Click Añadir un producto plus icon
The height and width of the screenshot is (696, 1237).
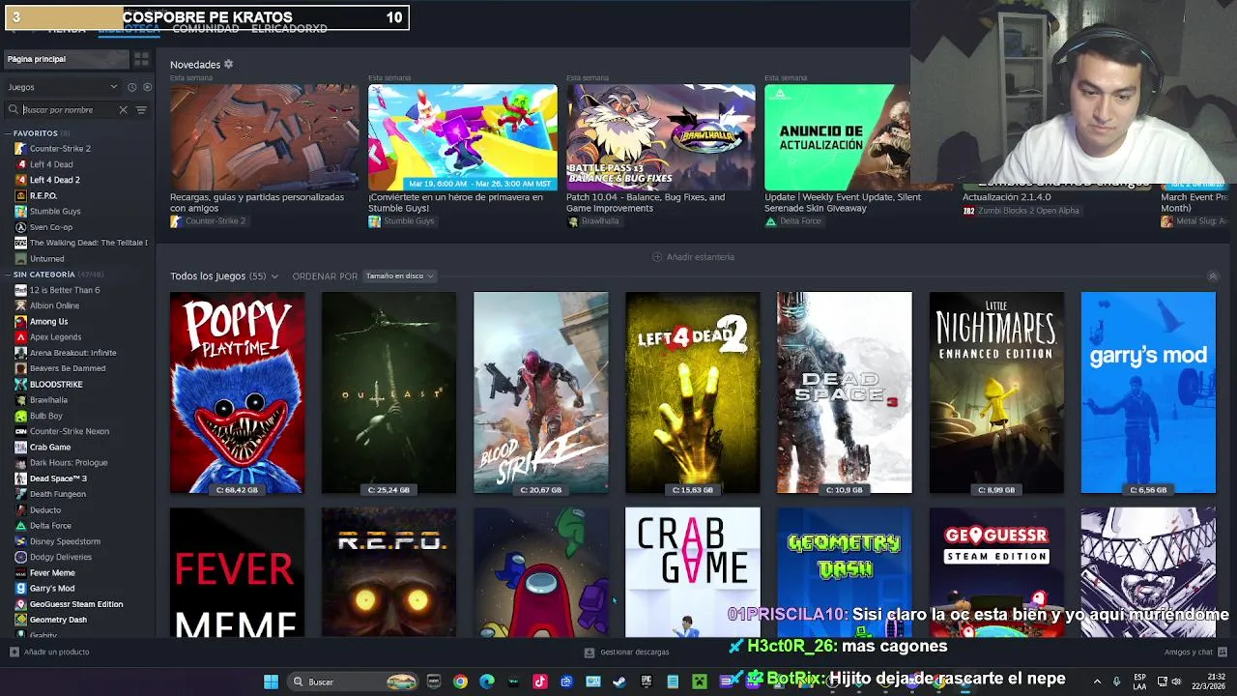click(x=14, y=652)
